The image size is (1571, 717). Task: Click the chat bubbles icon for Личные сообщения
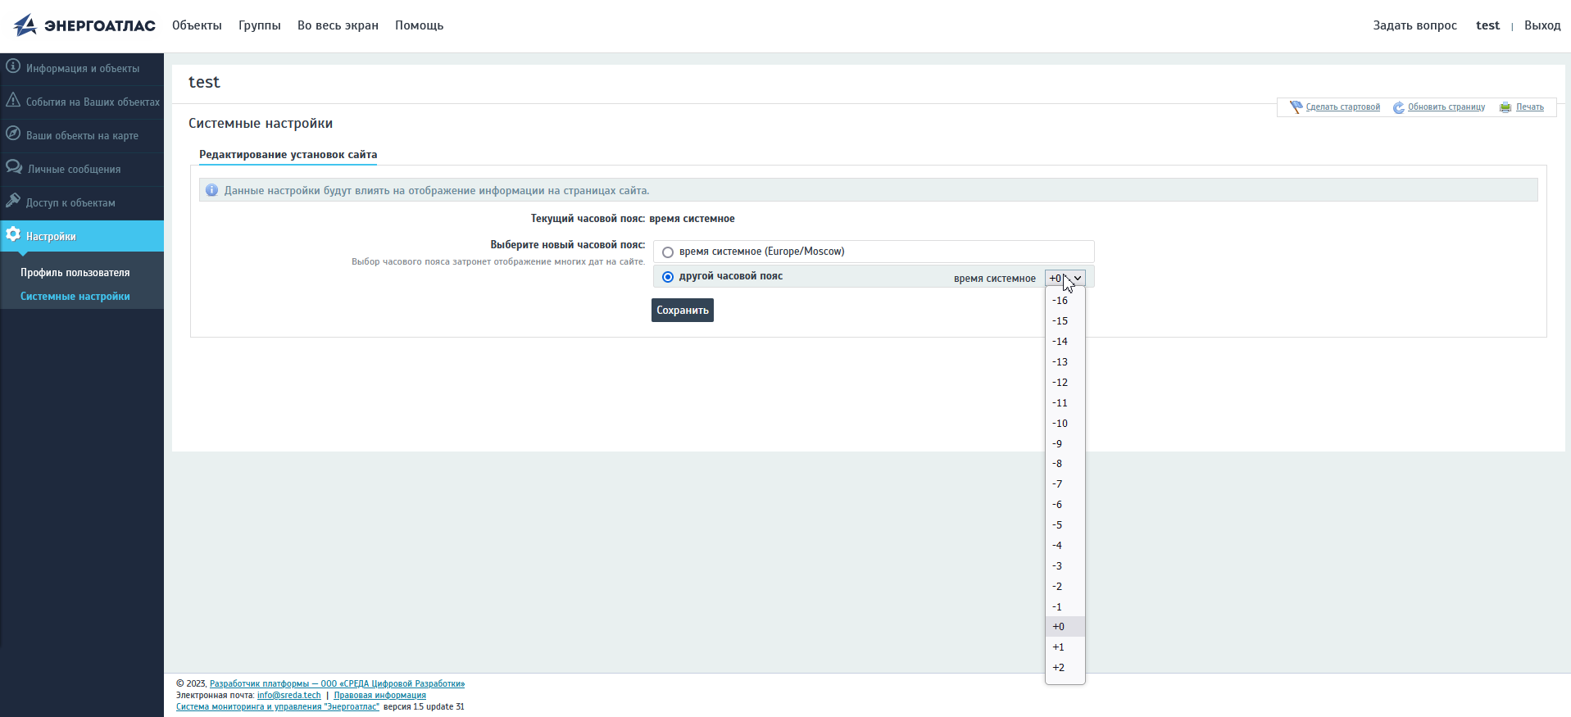tap(14, 167)
